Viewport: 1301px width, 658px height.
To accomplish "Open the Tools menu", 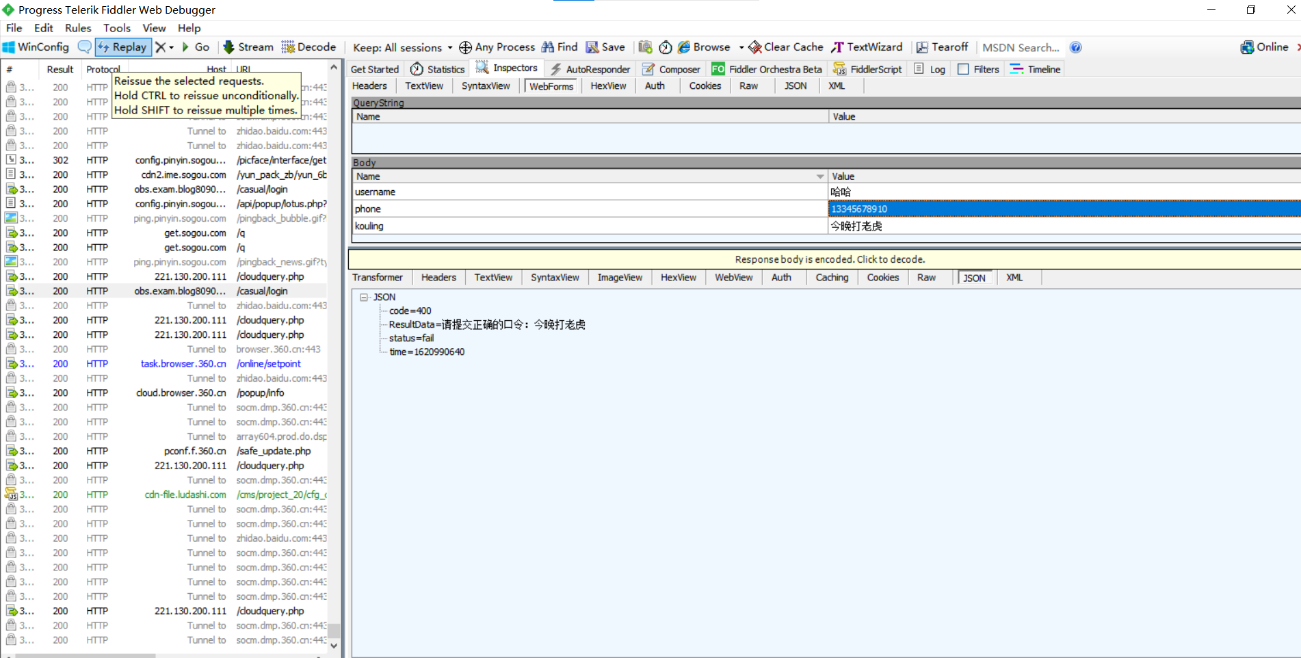I will pos(117,28).
